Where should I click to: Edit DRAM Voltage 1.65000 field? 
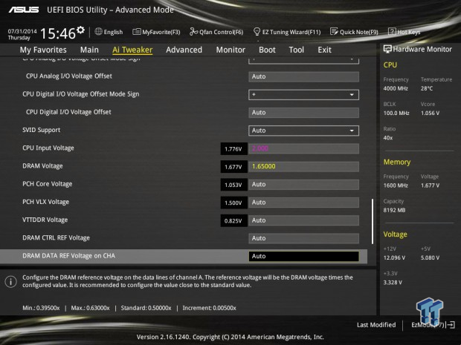pyautogui.click(x=303, y=166)
